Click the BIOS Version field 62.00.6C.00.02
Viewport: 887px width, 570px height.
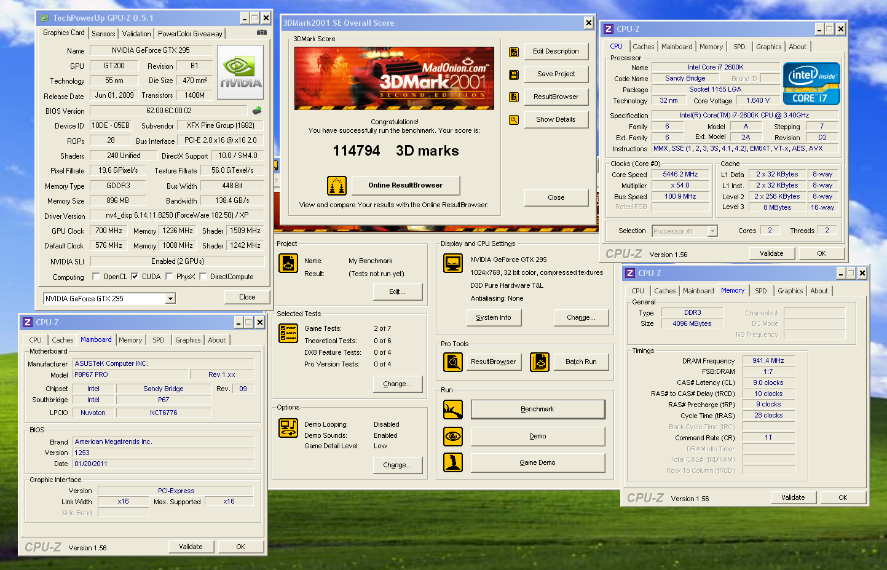pos(169,111)
